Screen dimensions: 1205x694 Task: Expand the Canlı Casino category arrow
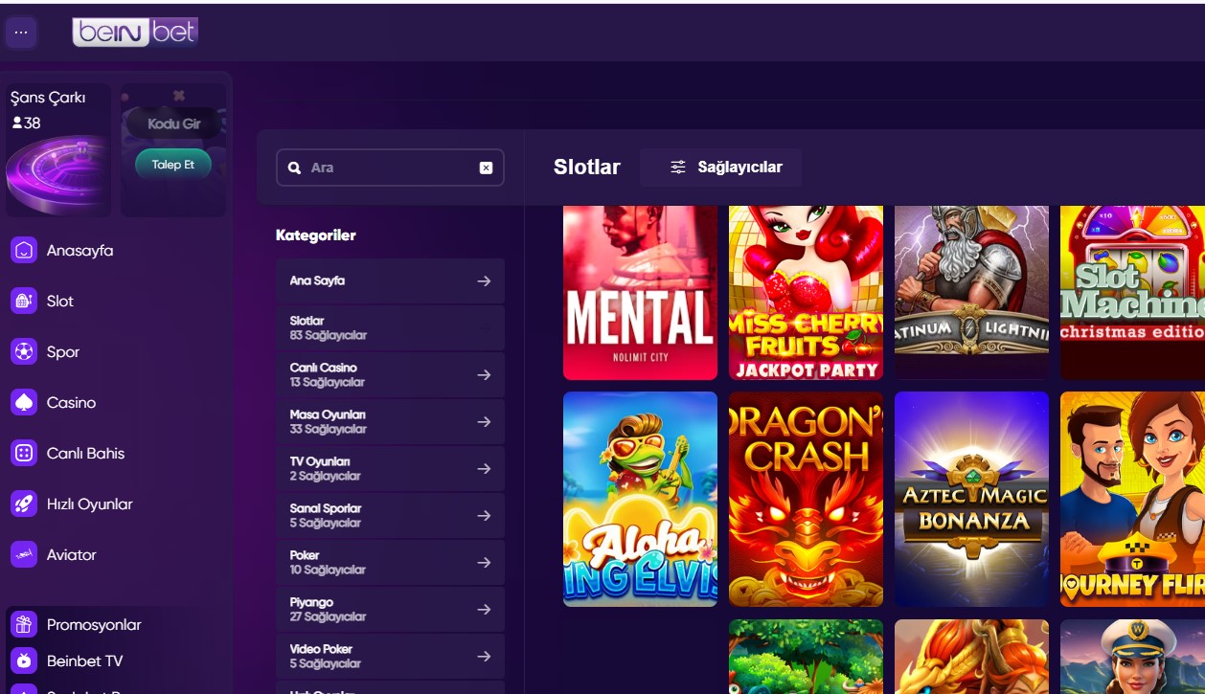[x=484, y=375]
